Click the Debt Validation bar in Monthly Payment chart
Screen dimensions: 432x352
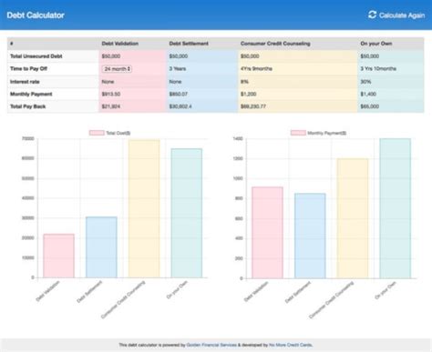pos(267,233)
